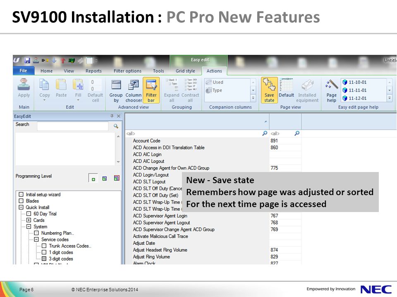
Task: Expand the Easy edit page help gallery
Action: tap(390, 98)
